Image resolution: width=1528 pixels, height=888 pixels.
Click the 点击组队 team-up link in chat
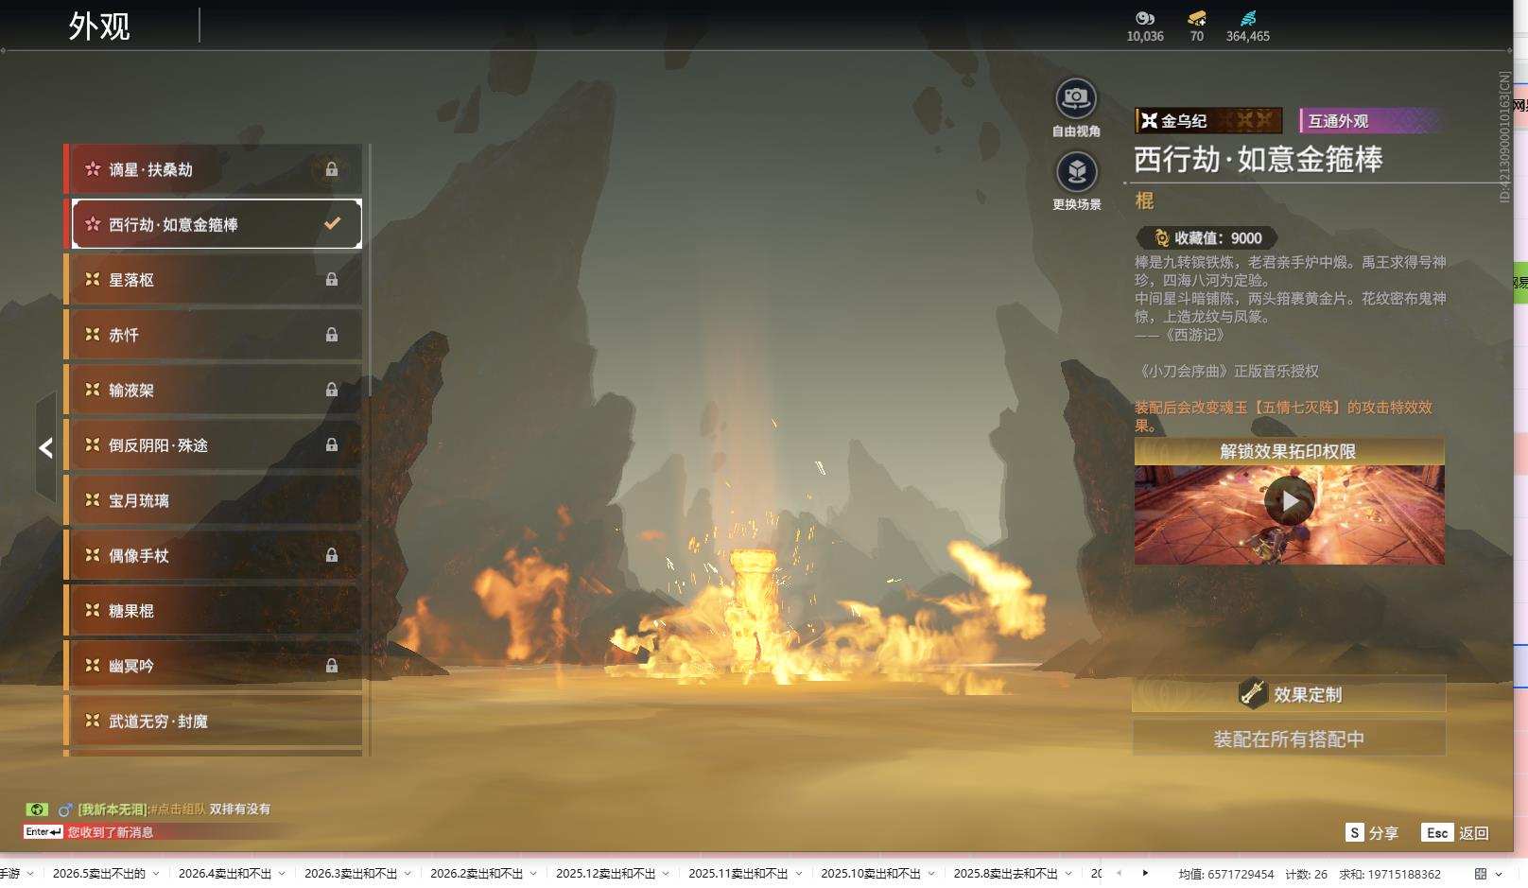pyautogui.click(x=181, y=810)
